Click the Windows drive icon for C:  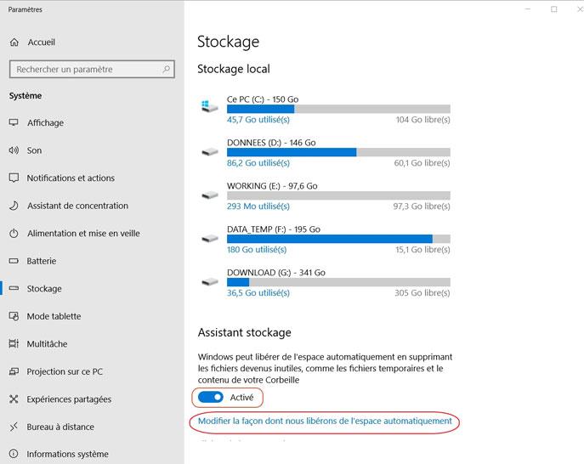209,107
